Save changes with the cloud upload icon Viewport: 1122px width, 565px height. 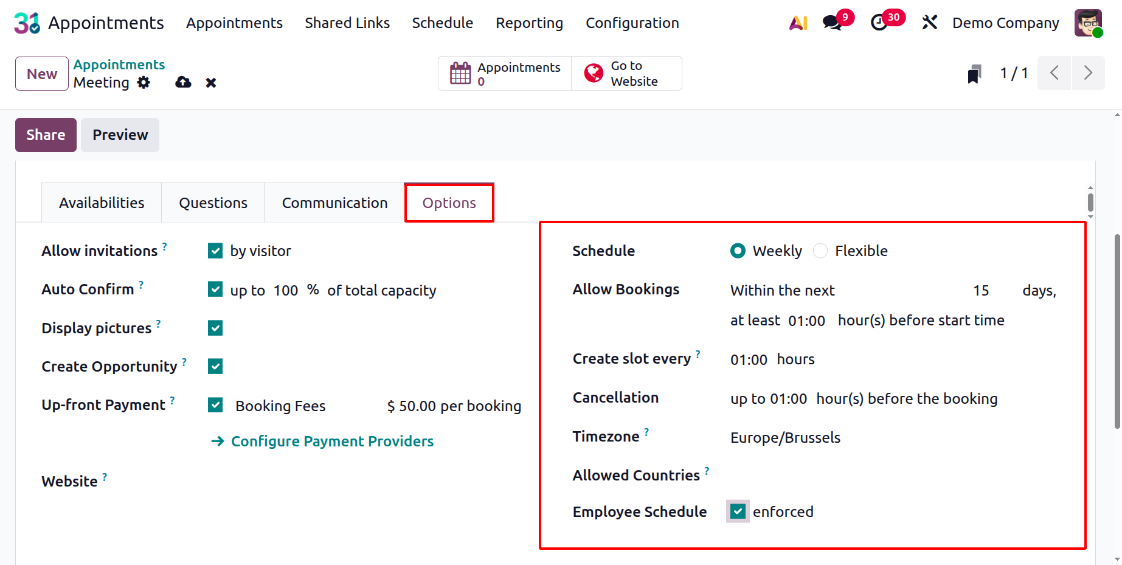click(x=182, y=82)
